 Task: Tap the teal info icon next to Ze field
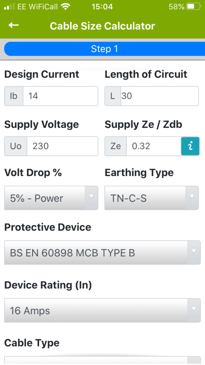pos(190,146)
